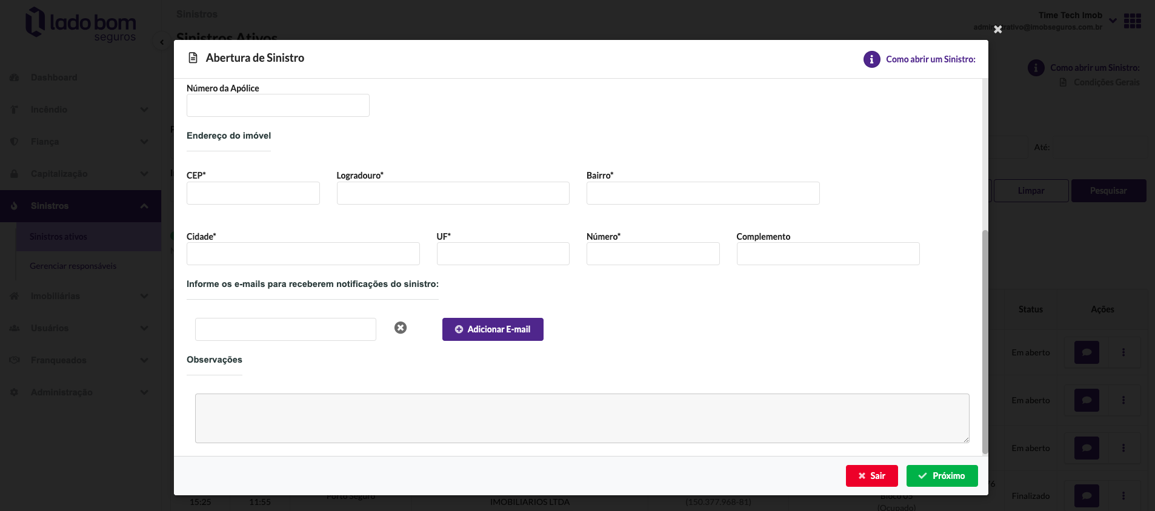Image resolution: width=1155 pixels, height=511 pixels.
Task: Collapse the Sinistros sidebar menu
Action: (81, 206)
